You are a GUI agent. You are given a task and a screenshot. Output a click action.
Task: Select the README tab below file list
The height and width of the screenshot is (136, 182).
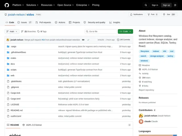click(x=13, y=125)
